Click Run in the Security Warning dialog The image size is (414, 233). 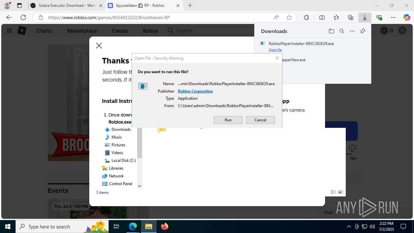228,120
